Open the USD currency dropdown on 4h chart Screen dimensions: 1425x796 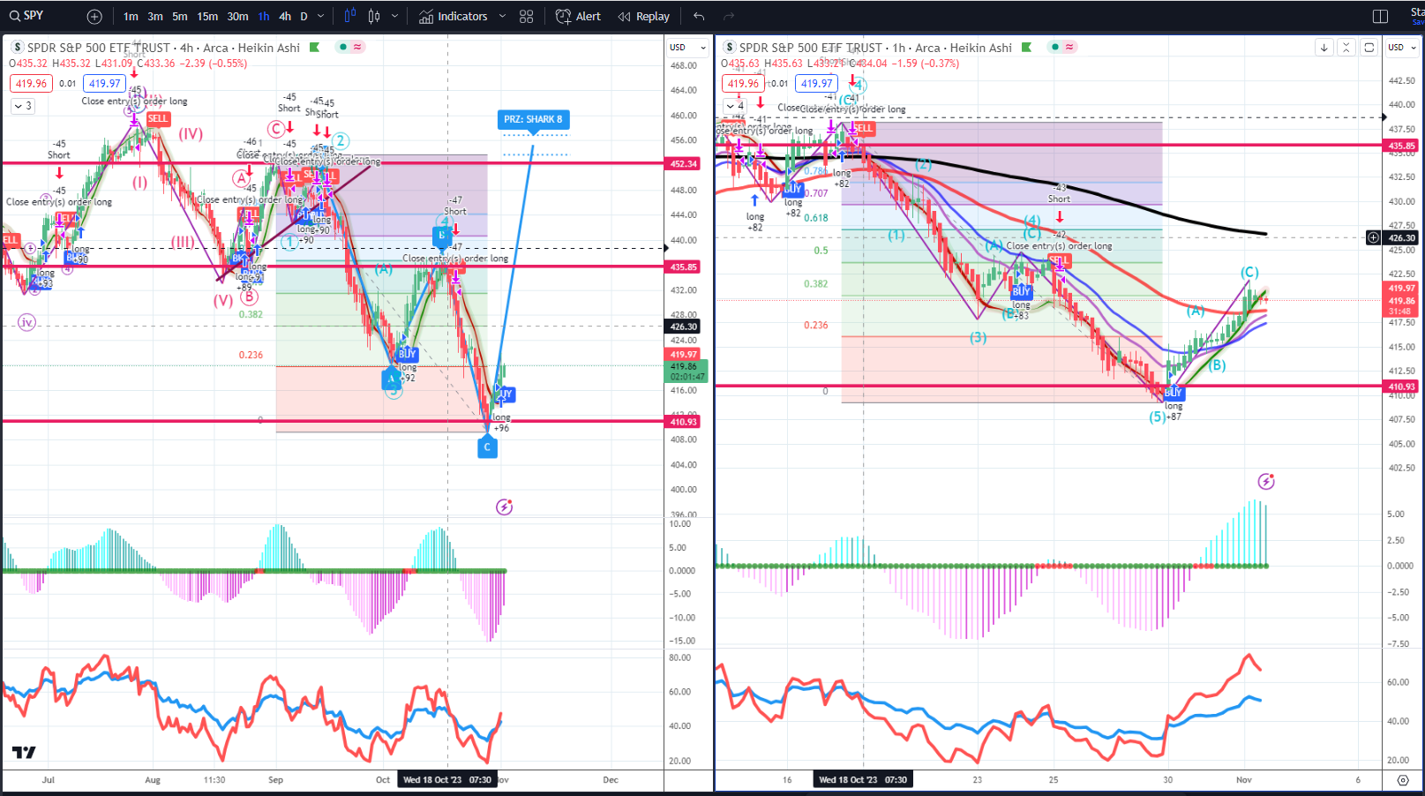(x=687, y=48)
